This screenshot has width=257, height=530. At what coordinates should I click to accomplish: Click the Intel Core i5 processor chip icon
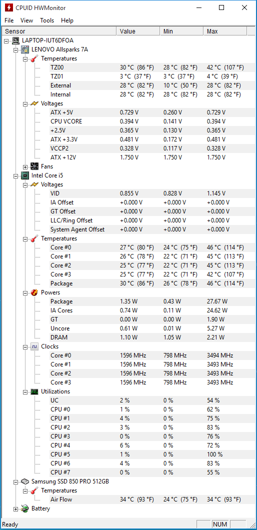24,175
